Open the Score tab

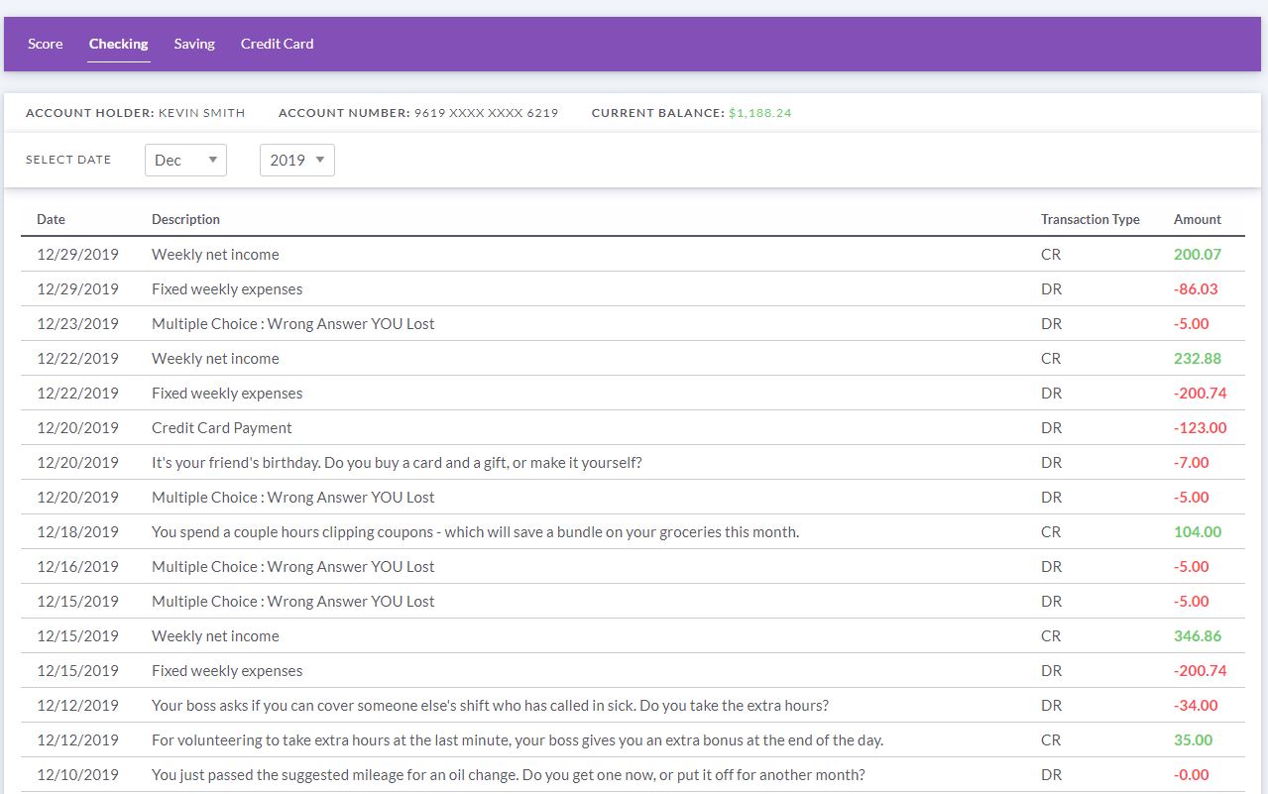coord(46,44)
